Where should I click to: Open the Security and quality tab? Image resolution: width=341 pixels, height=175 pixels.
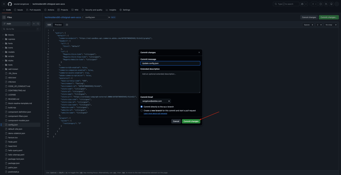coord(92,10)
